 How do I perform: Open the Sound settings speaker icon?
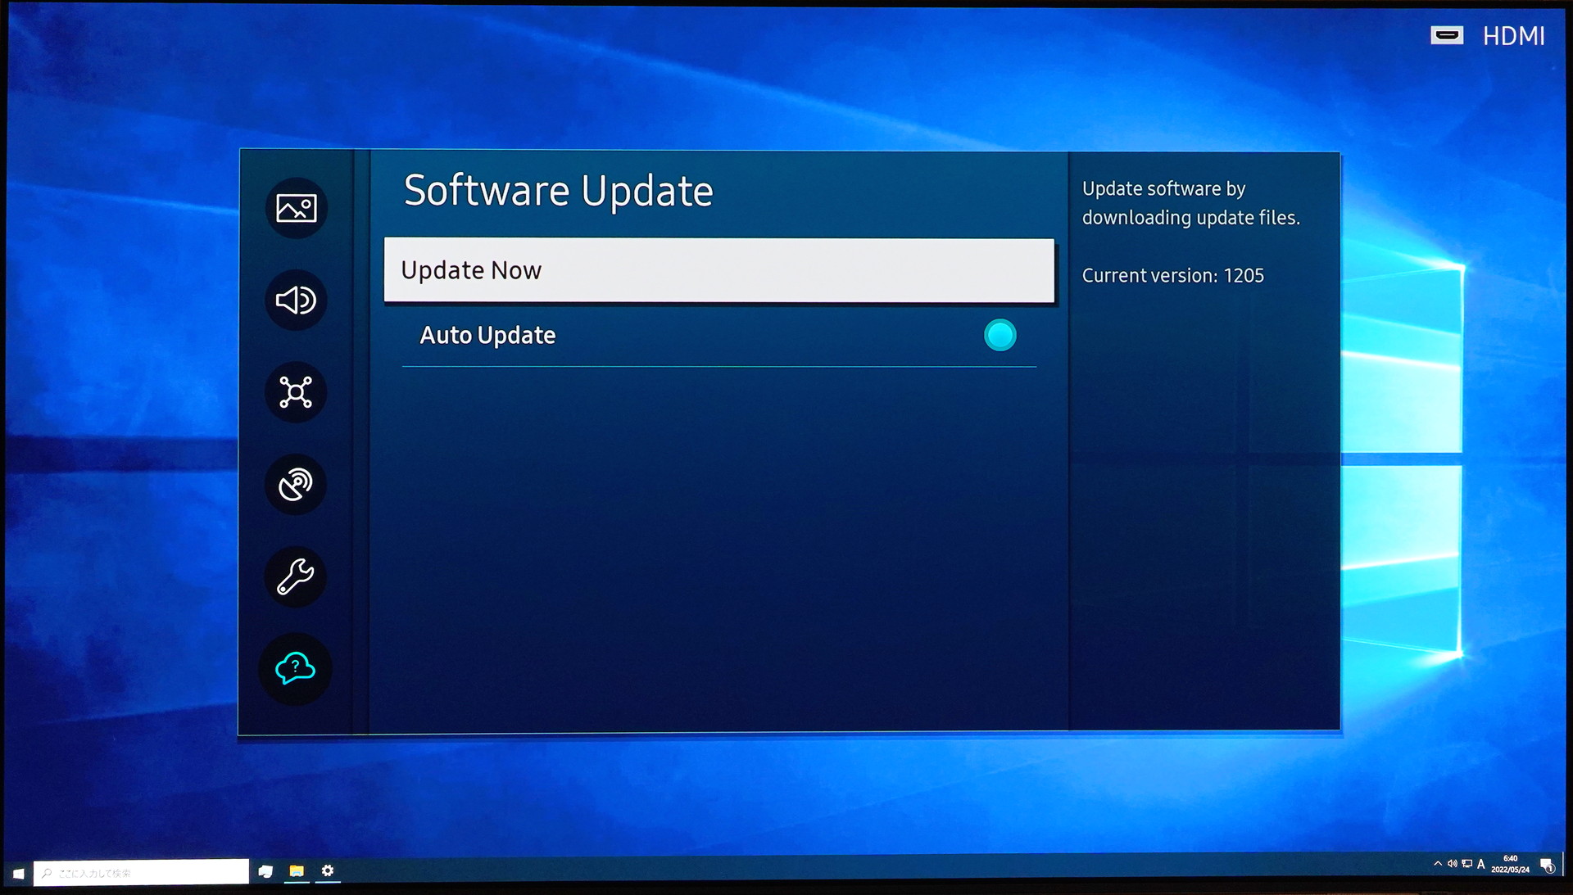[x=296, y=301]
